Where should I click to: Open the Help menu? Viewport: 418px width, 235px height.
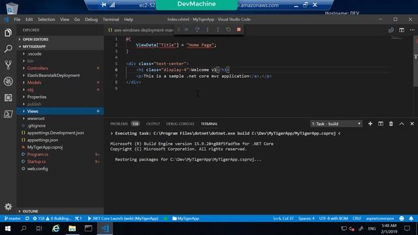pyautogui.click(x=129, y=20)
